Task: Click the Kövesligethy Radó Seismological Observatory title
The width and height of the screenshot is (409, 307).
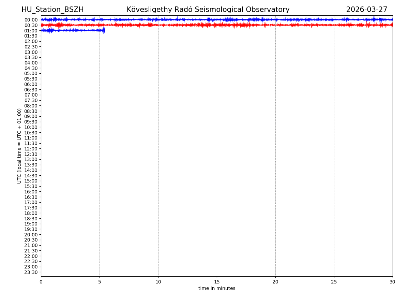Action: pos(208,10)
